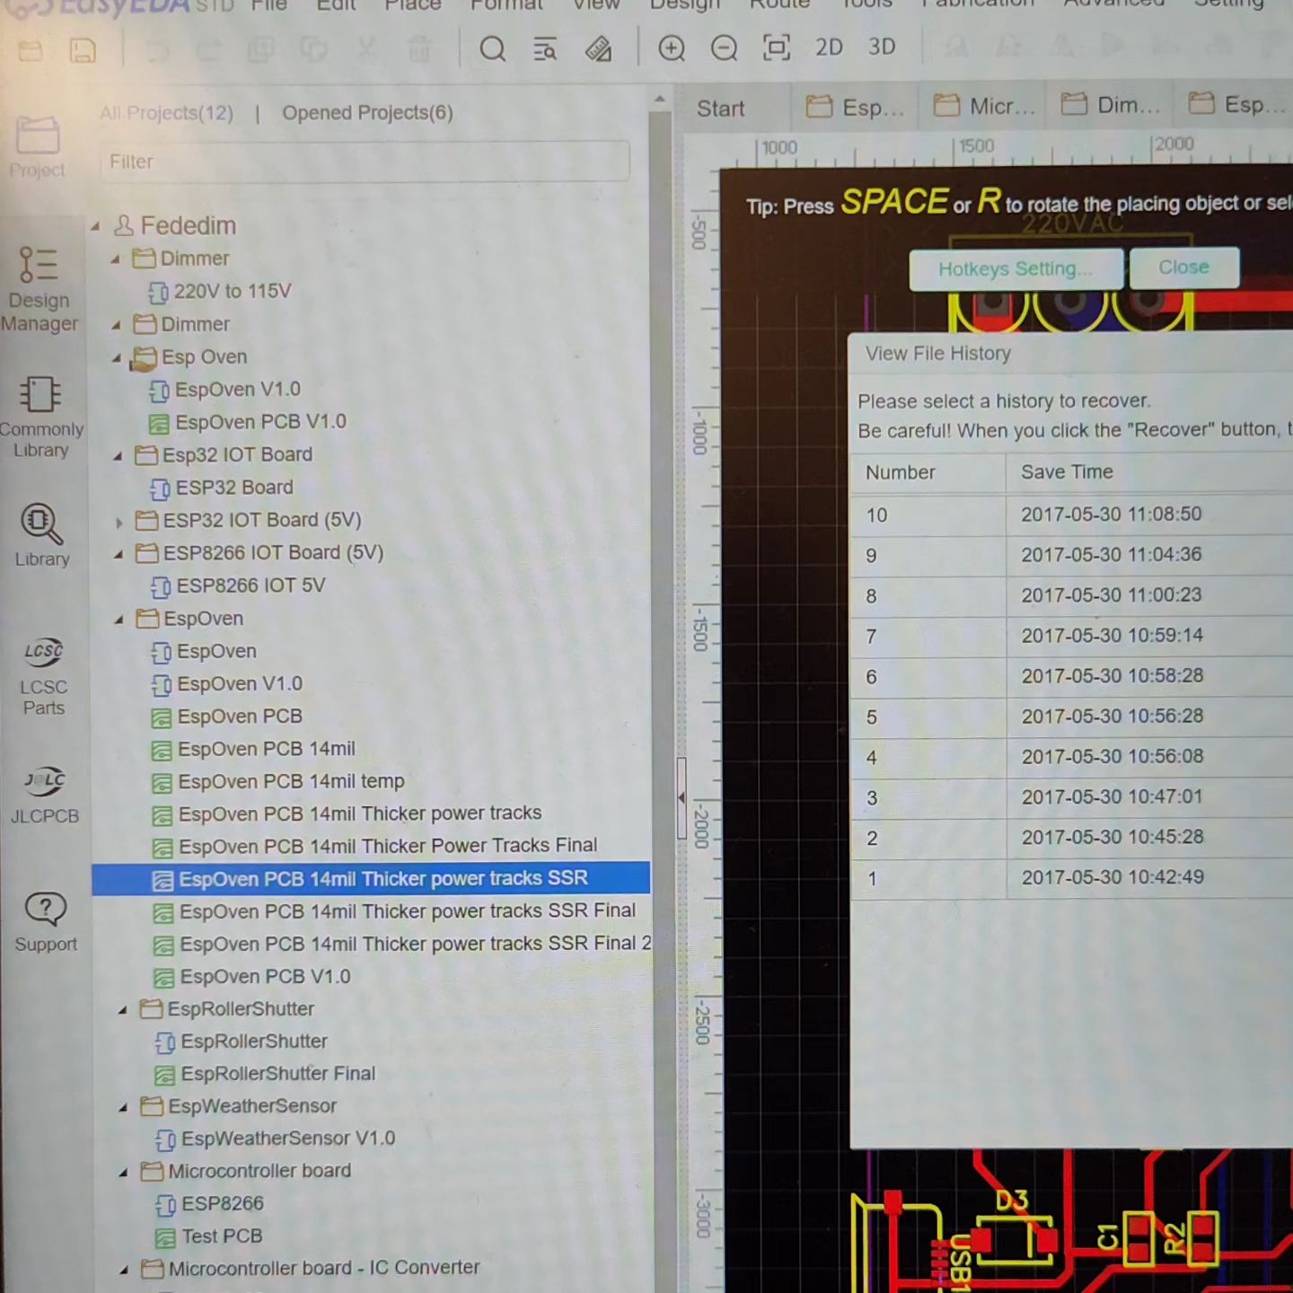This screenshot has width=1293, height=1293.
Task: Open the Support help icon
Action: pyautogui.click(x=45, y=922)
